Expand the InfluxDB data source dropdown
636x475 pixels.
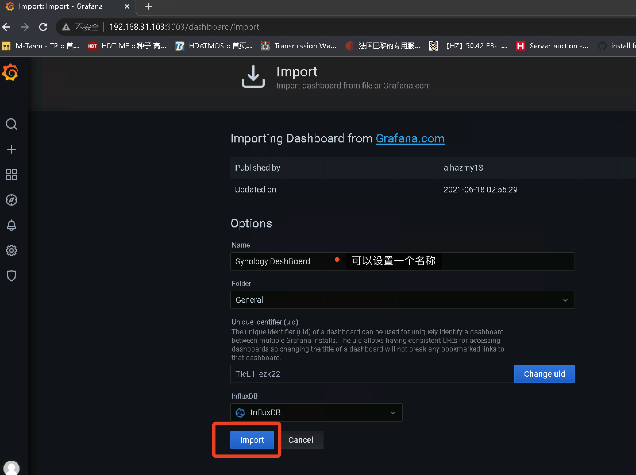pyautogui.click(x=316, y=412)
